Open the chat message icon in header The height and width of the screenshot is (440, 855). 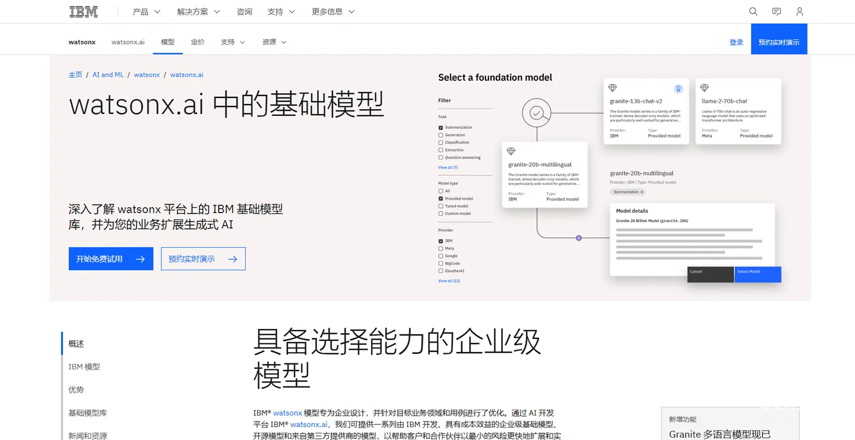[x=776, y=11]
